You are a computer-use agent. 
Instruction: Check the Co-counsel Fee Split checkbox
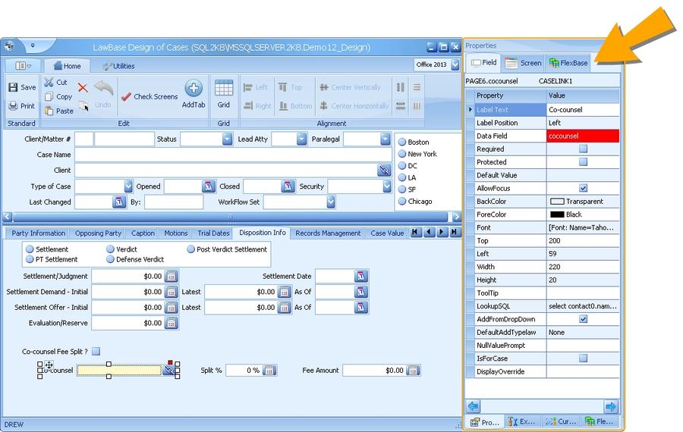tap(96, 351)
